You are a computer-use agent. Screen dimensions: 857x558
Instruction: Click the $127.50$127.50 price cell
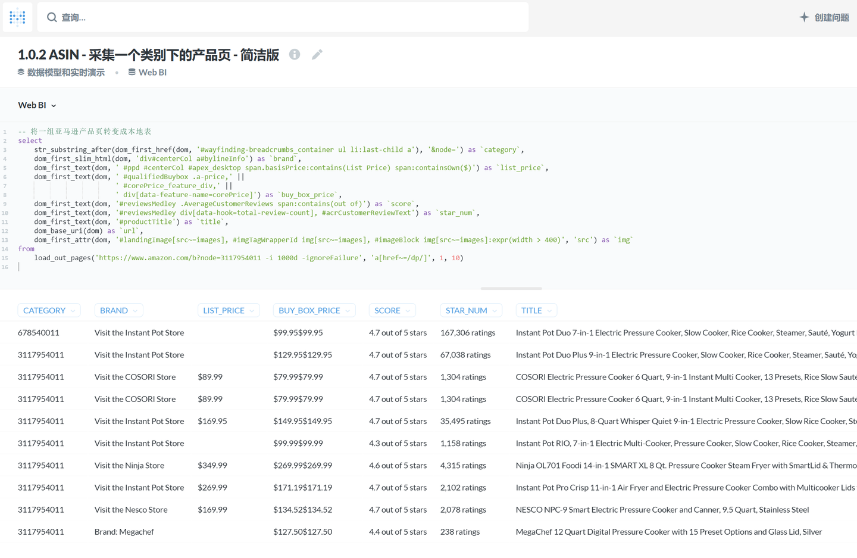coord(302,531)
